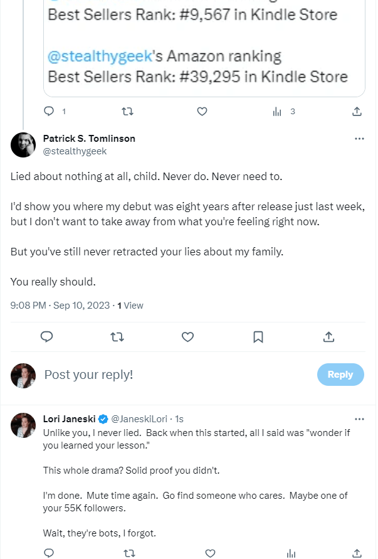Viewport: 378px width, 559px height.
Task: Click Patrick S. Tomlinson's profile avatar
Action: click(x=23, y=145)
